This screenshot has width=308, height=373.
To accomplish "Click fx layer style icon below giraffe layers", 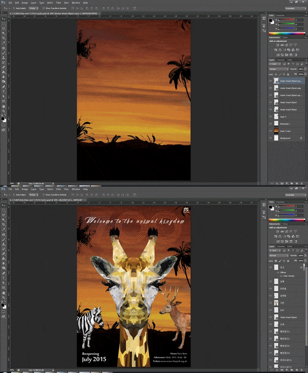I will click(277, 370).
